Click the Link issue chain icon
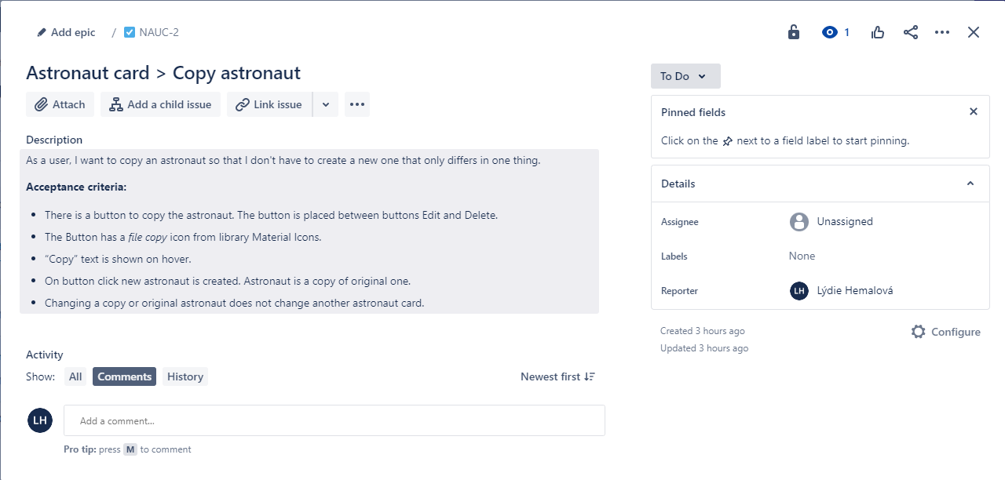Image resolution: width=1005 pixels, height=480 pixels. 243,104
